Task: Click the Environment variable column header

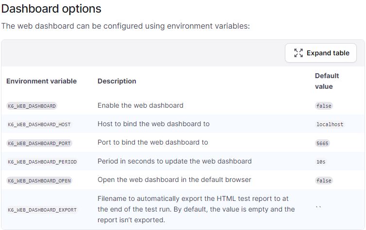Action: 41,81
